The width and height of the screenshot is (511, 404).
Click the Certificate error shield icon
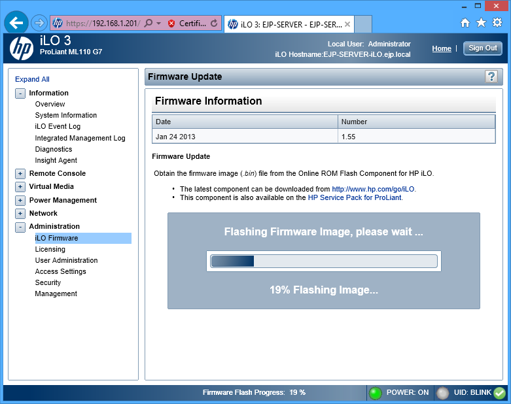[x=171, y=24]
